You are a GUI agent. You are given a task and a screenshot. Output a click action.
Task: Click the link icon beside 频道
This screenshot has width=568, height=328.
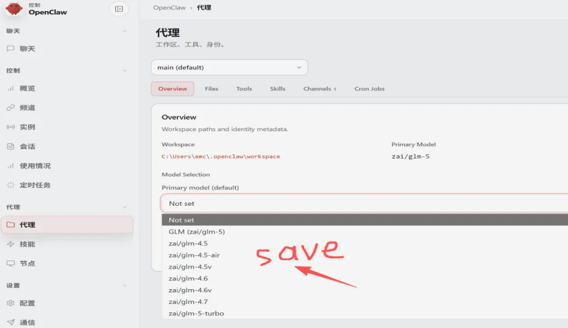(x=11, y=108)
